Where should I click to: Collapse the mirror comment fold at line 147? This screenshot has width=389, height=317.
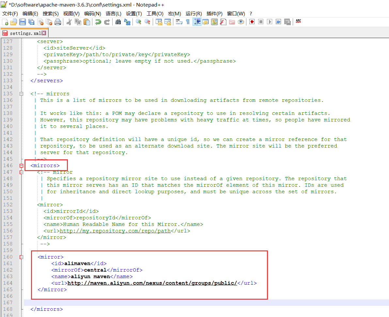tap(21, 172)
